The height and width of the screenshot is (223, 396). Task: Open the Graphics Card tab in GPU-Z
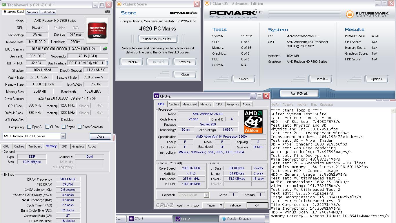[x=14, y=12]
